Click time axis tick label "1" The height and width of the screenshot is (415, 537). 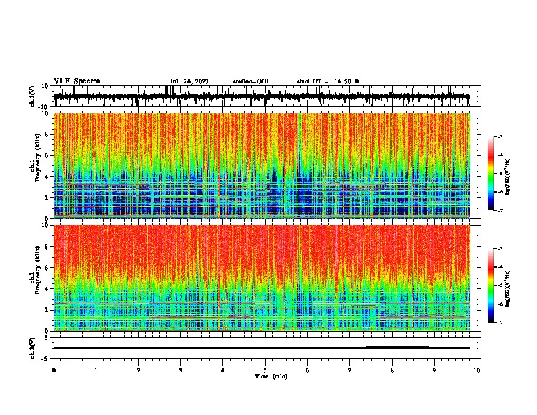(x=96, y=370)
